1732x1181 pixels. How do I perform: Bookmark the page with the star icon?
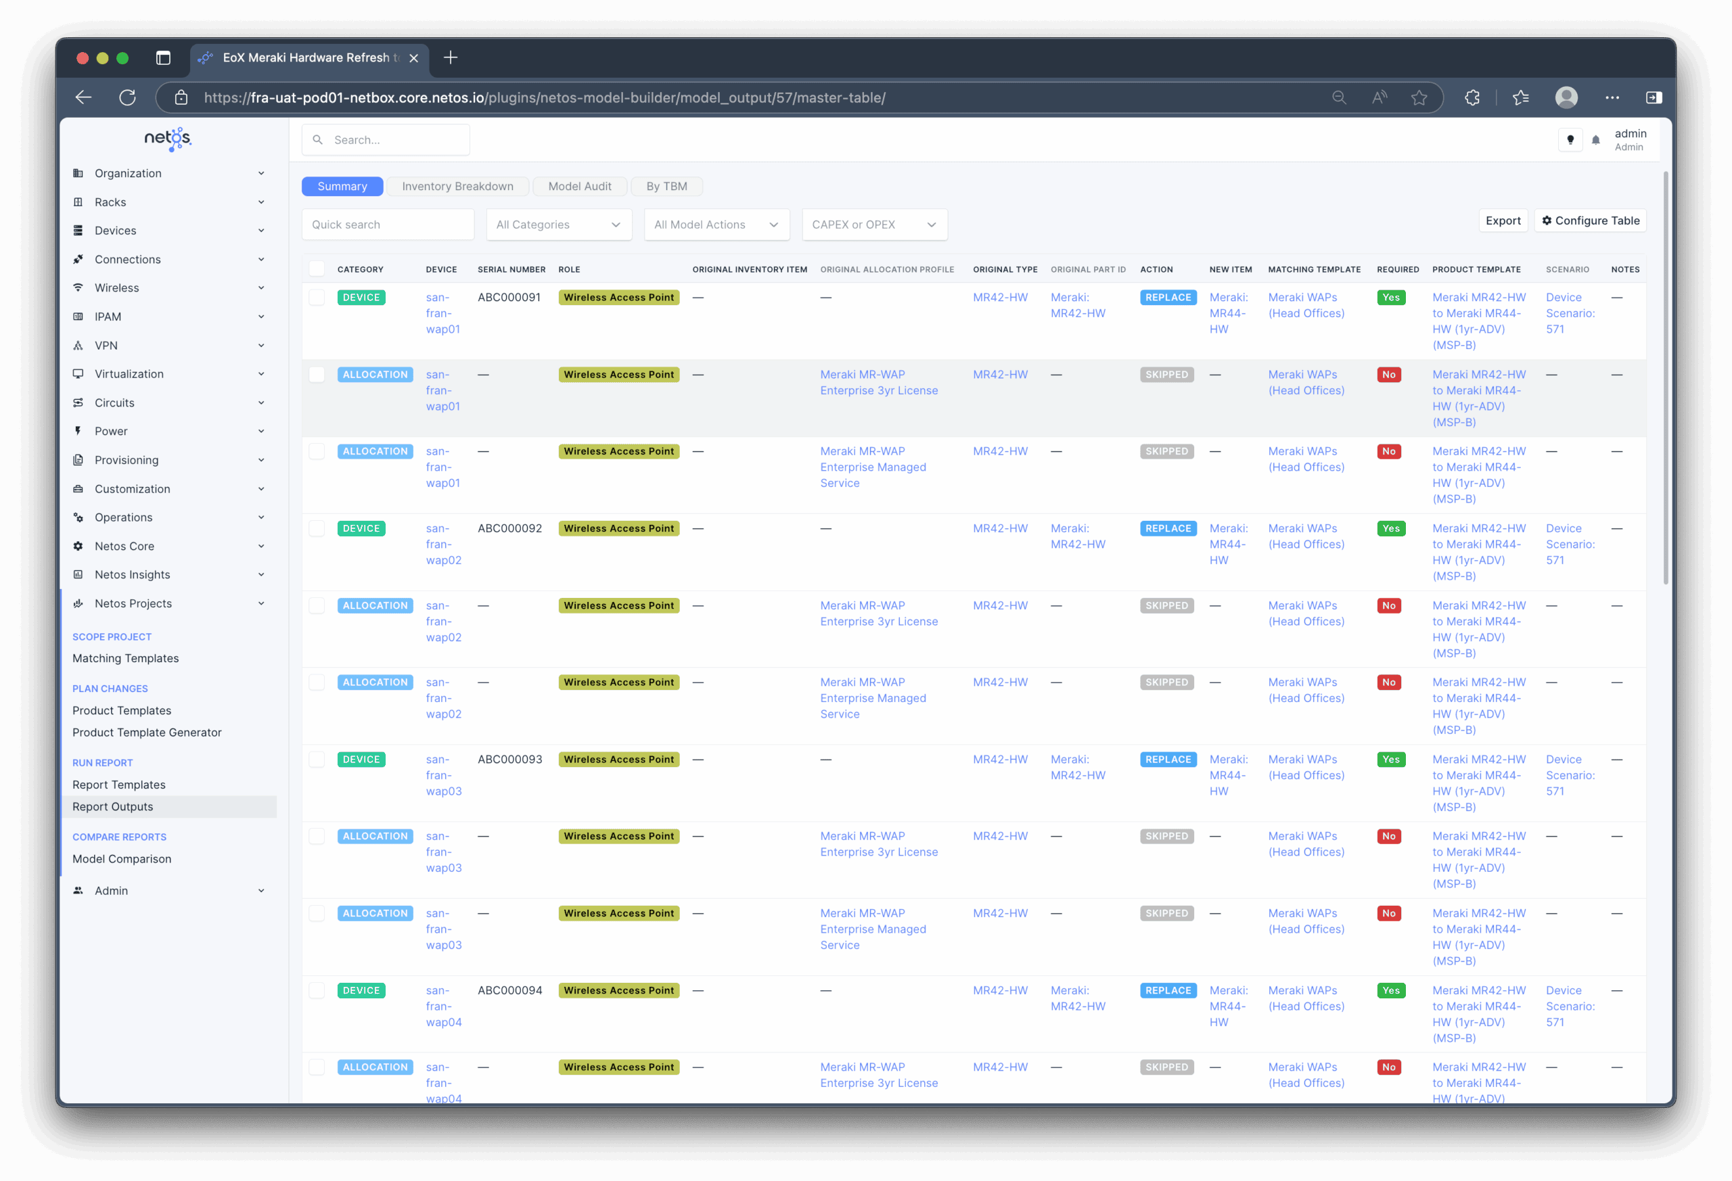pyautogui.click(x=1419, y=97)
